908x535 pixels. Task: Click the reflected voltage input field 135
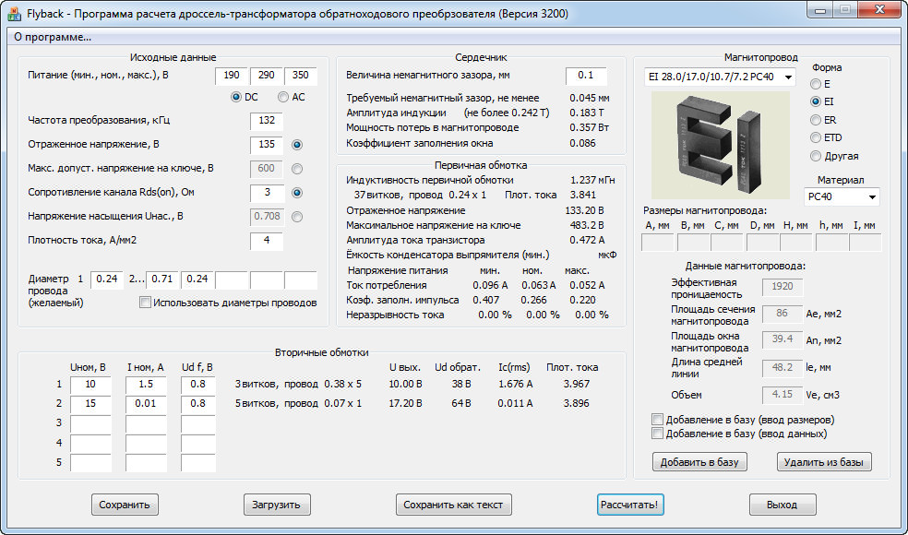(267, 145)
